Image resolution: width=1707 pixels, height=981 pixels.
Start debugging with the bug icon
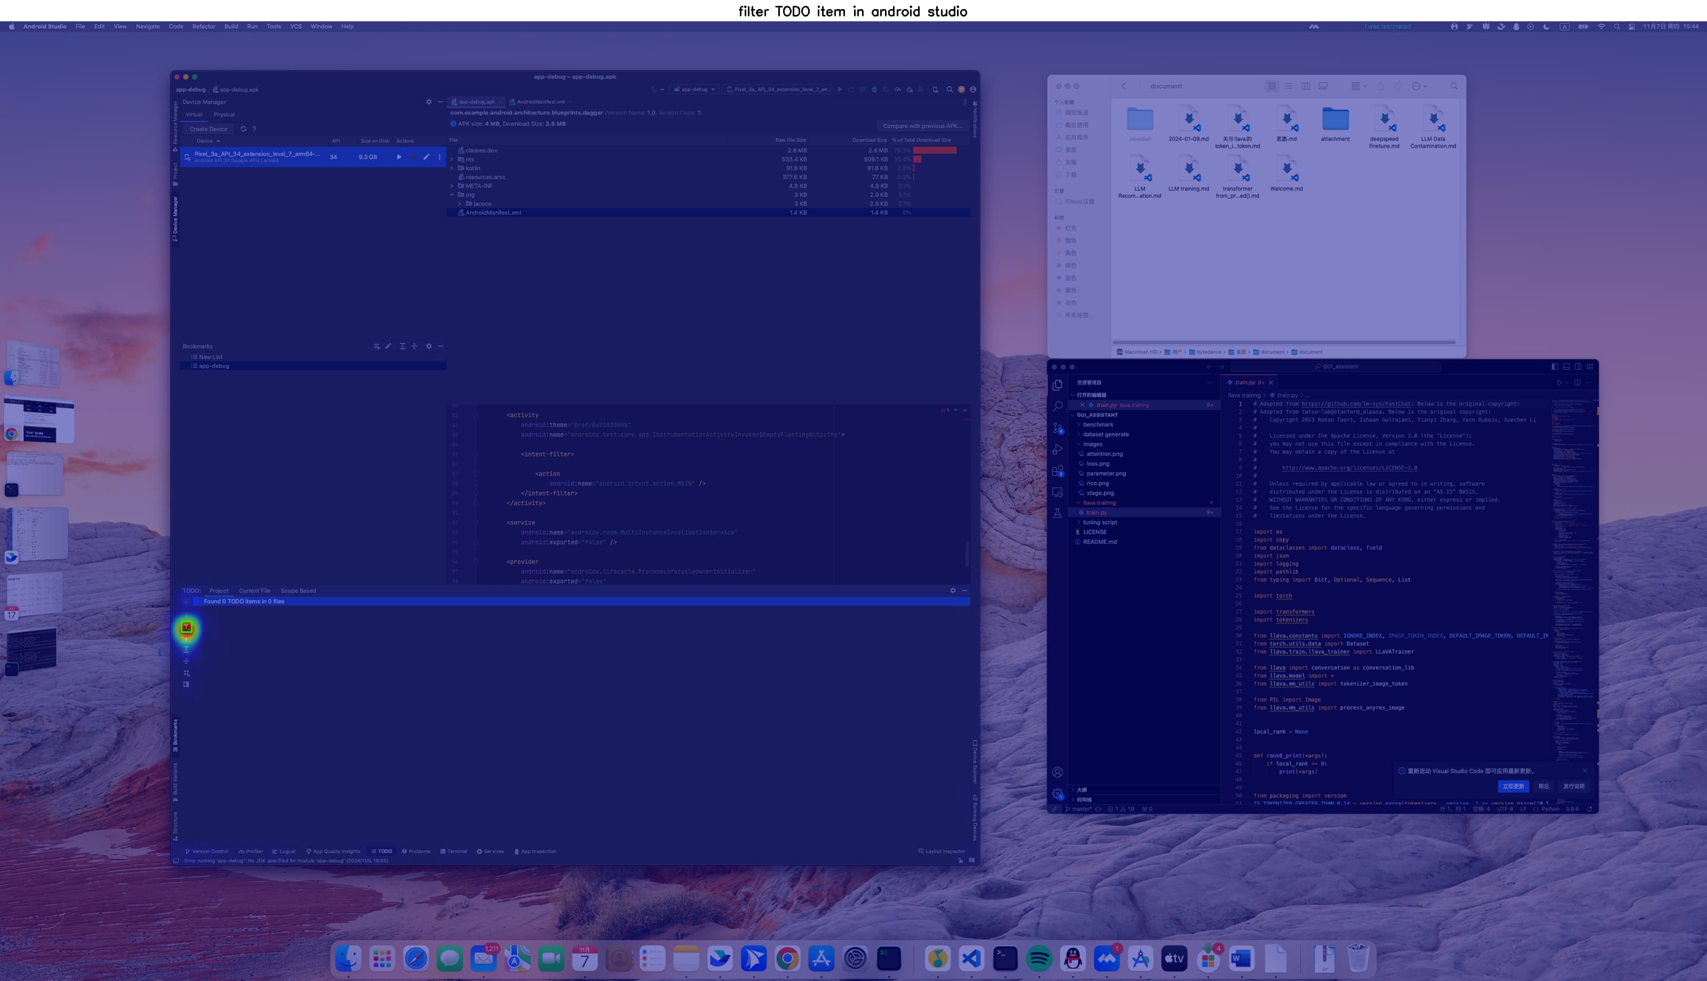(875, 89)
